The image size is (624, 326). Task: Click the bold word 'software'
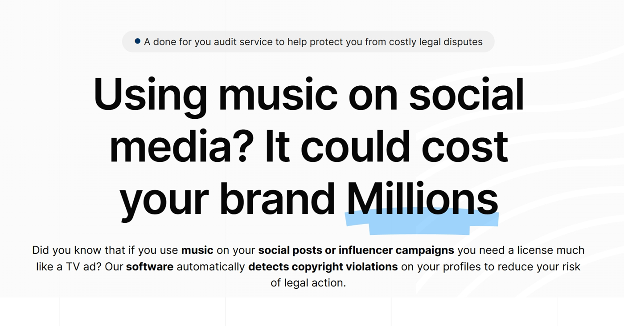150,267
